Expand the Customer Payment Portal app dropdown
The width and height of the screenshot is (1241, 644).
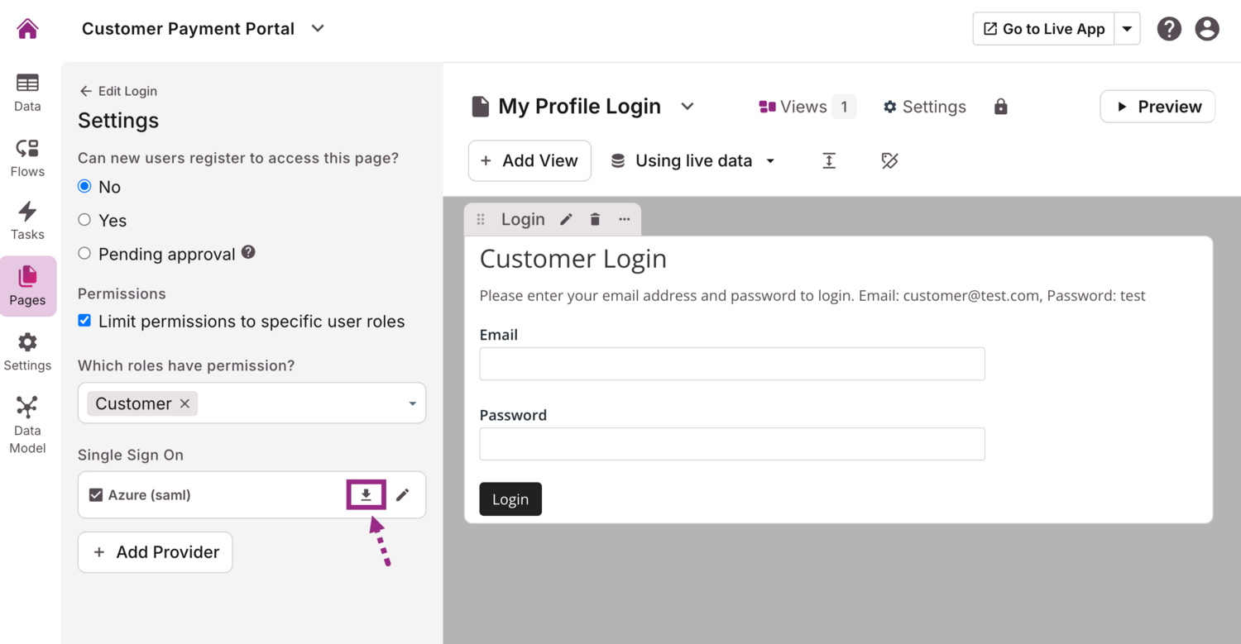click(318, 29)
